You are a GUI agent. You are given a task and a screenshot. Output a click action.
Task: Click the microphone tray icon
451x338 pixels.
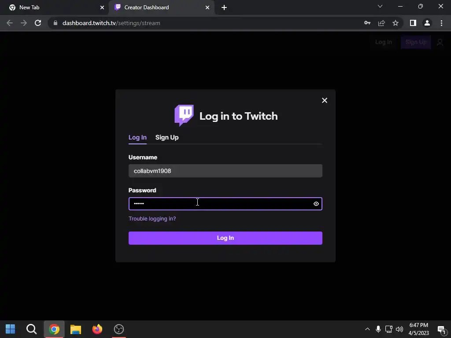378,329
